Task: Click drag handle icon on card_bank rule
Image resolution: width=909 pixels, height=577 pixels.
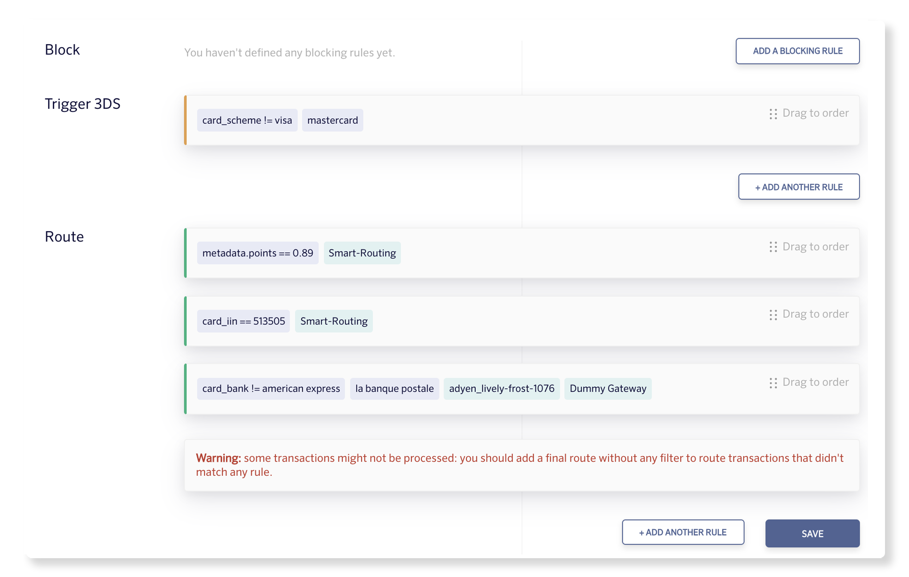Action: pos(773,383)
